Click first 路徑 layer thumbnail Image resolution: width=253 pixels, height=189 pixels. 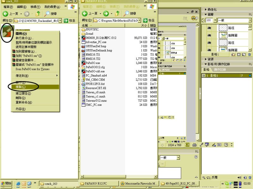click(223, 28)
